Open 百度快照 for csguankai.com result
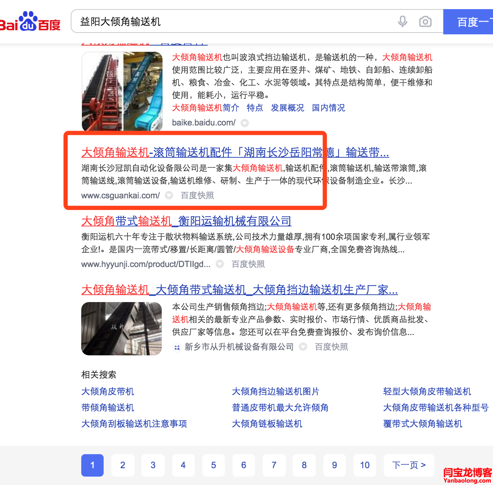The width and height of the screenshot is (493, 485). [197, 196]
